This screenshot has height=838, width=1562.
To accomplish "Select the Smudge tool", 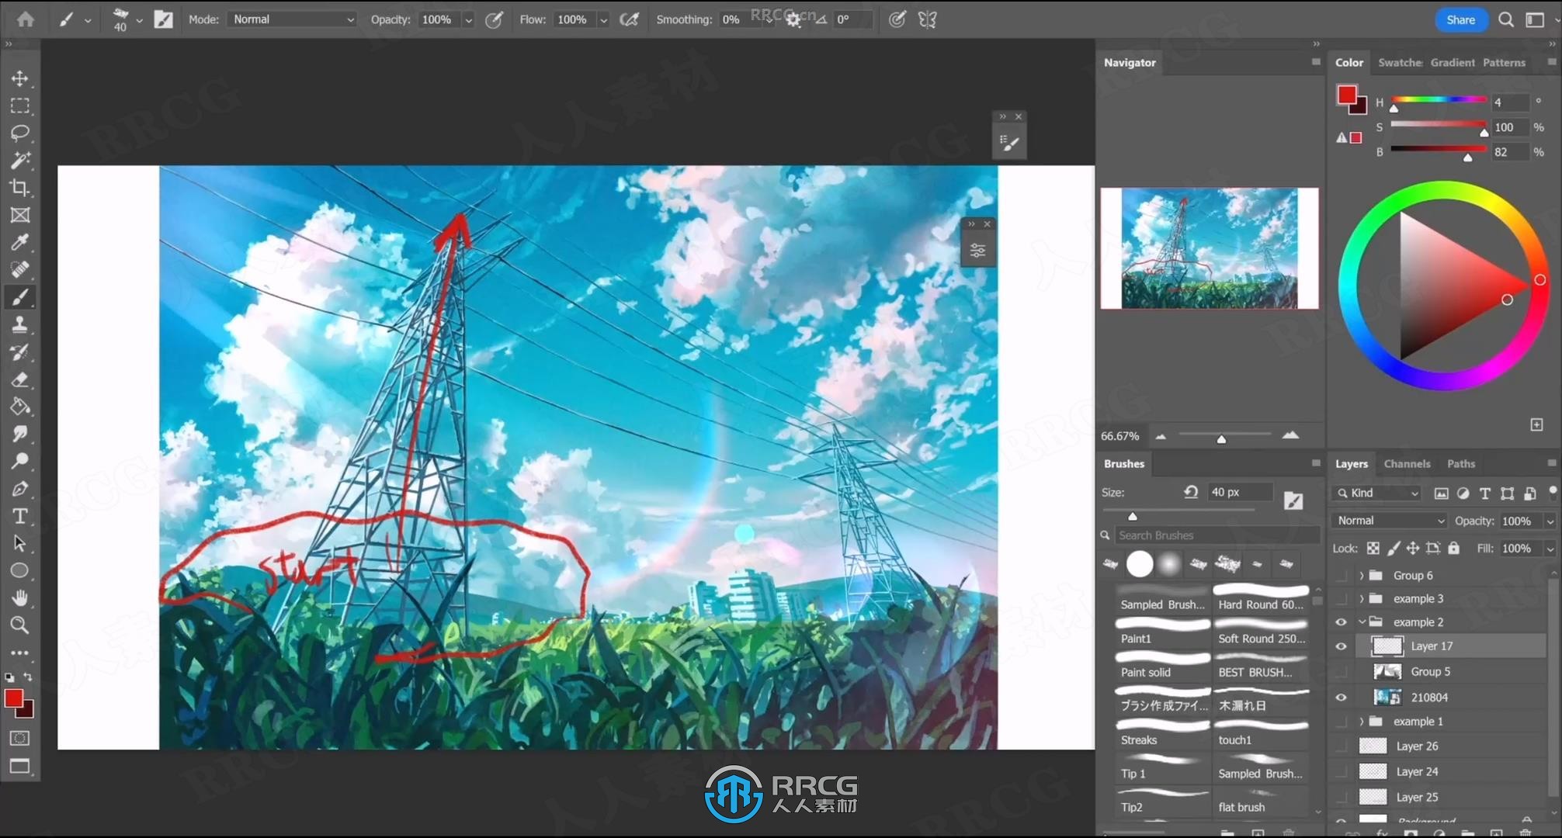I will 20,434.
